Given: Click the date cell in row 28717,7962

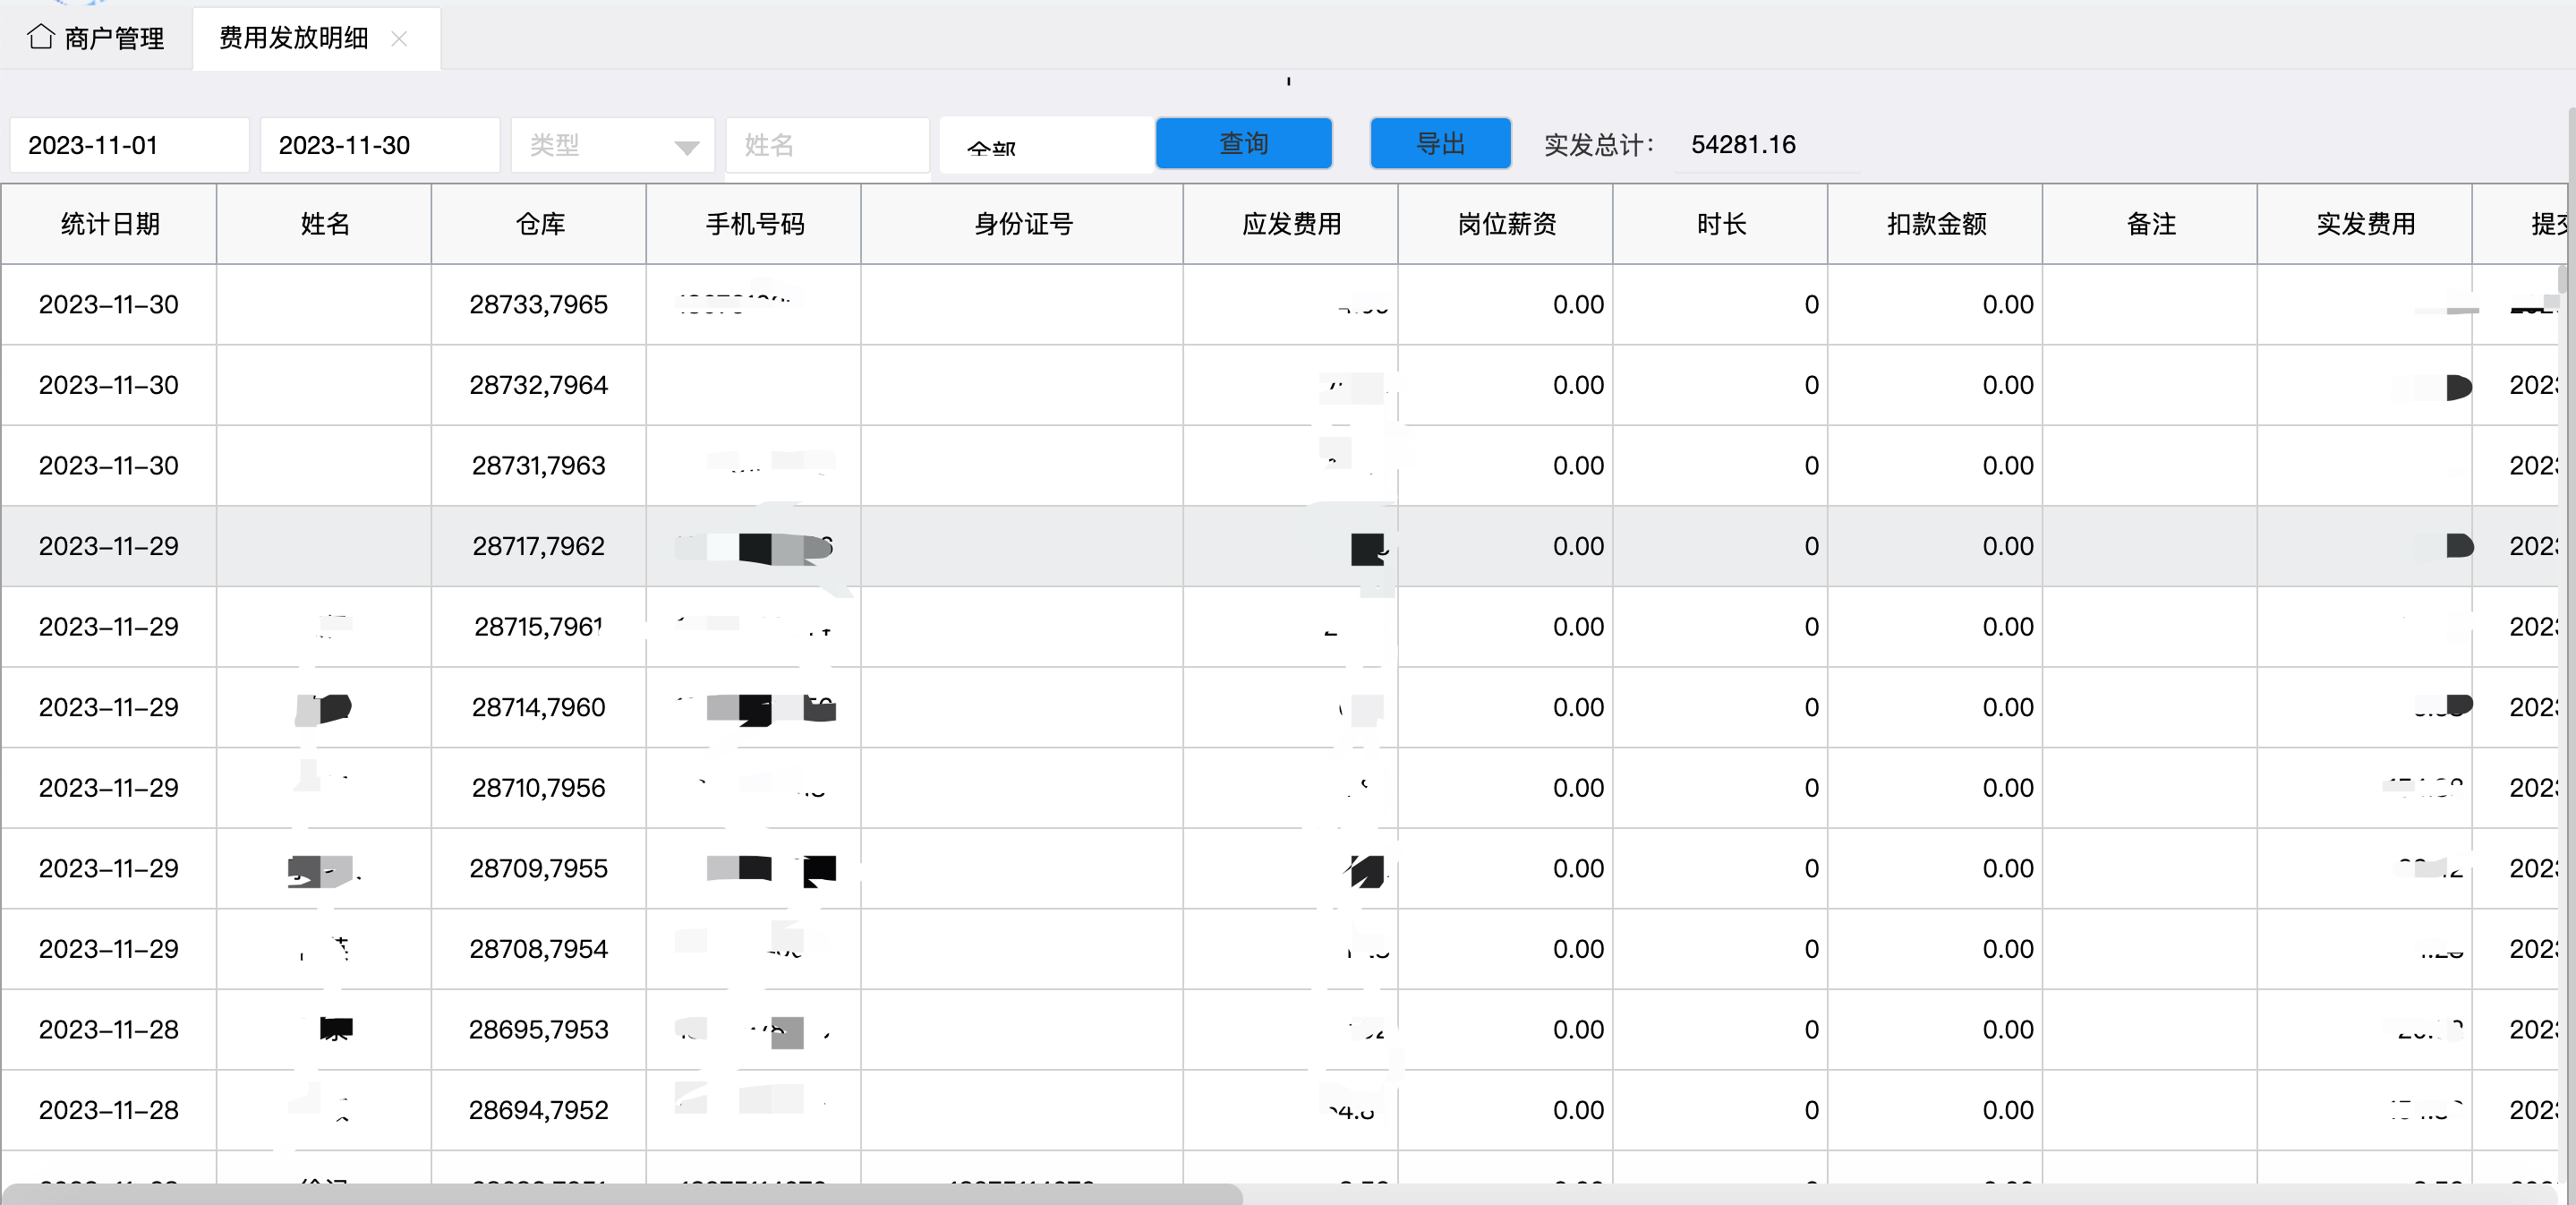Looking at the screenshot, I should coord(109,546).
